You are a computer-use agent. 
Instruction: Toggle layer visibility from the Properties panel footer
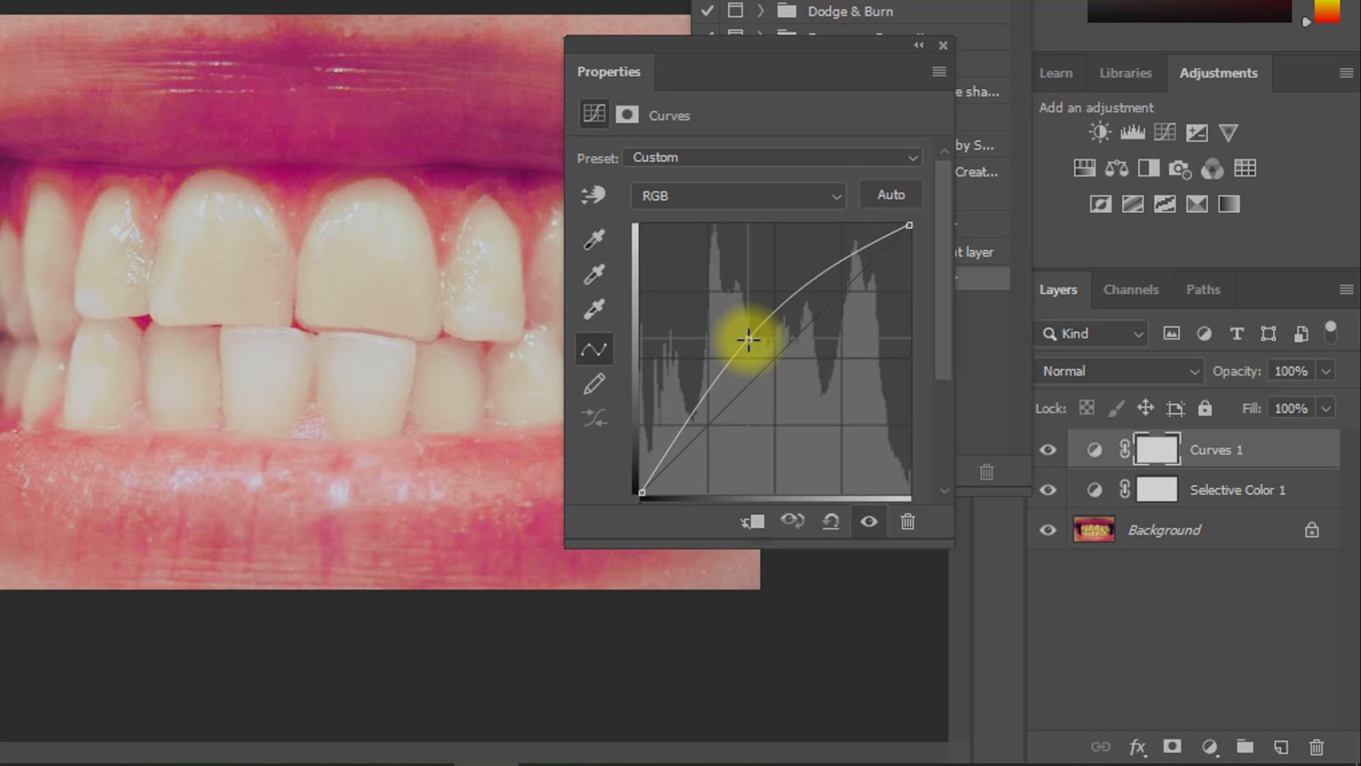click(x=868, y=521)
